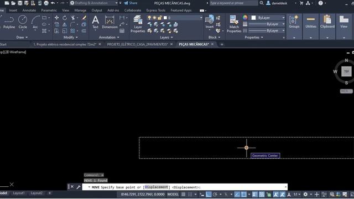Open the Layer Properties manager
The height and width of the screenshot is (199, 354).
click(x=138, y=24)
